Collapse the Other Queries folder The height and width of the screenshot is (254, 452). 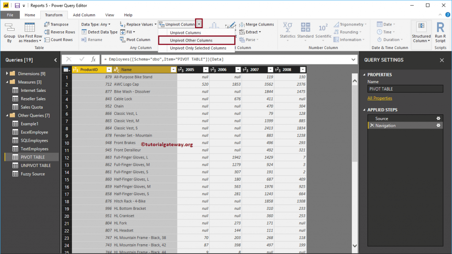pyautogui.click(x=7, y=115)
